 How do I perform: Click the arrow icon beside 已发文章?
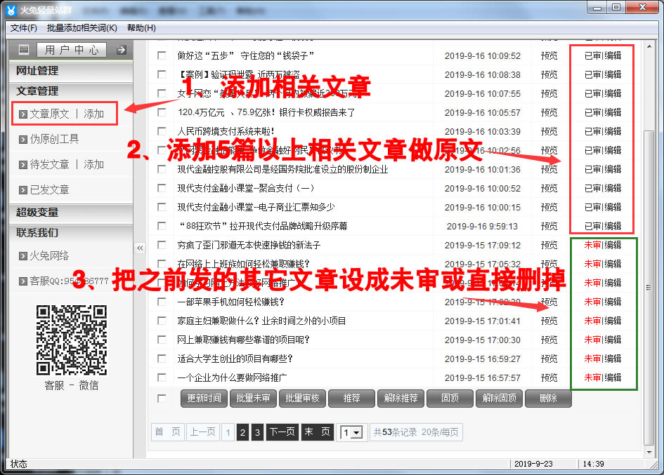[23, 190]
